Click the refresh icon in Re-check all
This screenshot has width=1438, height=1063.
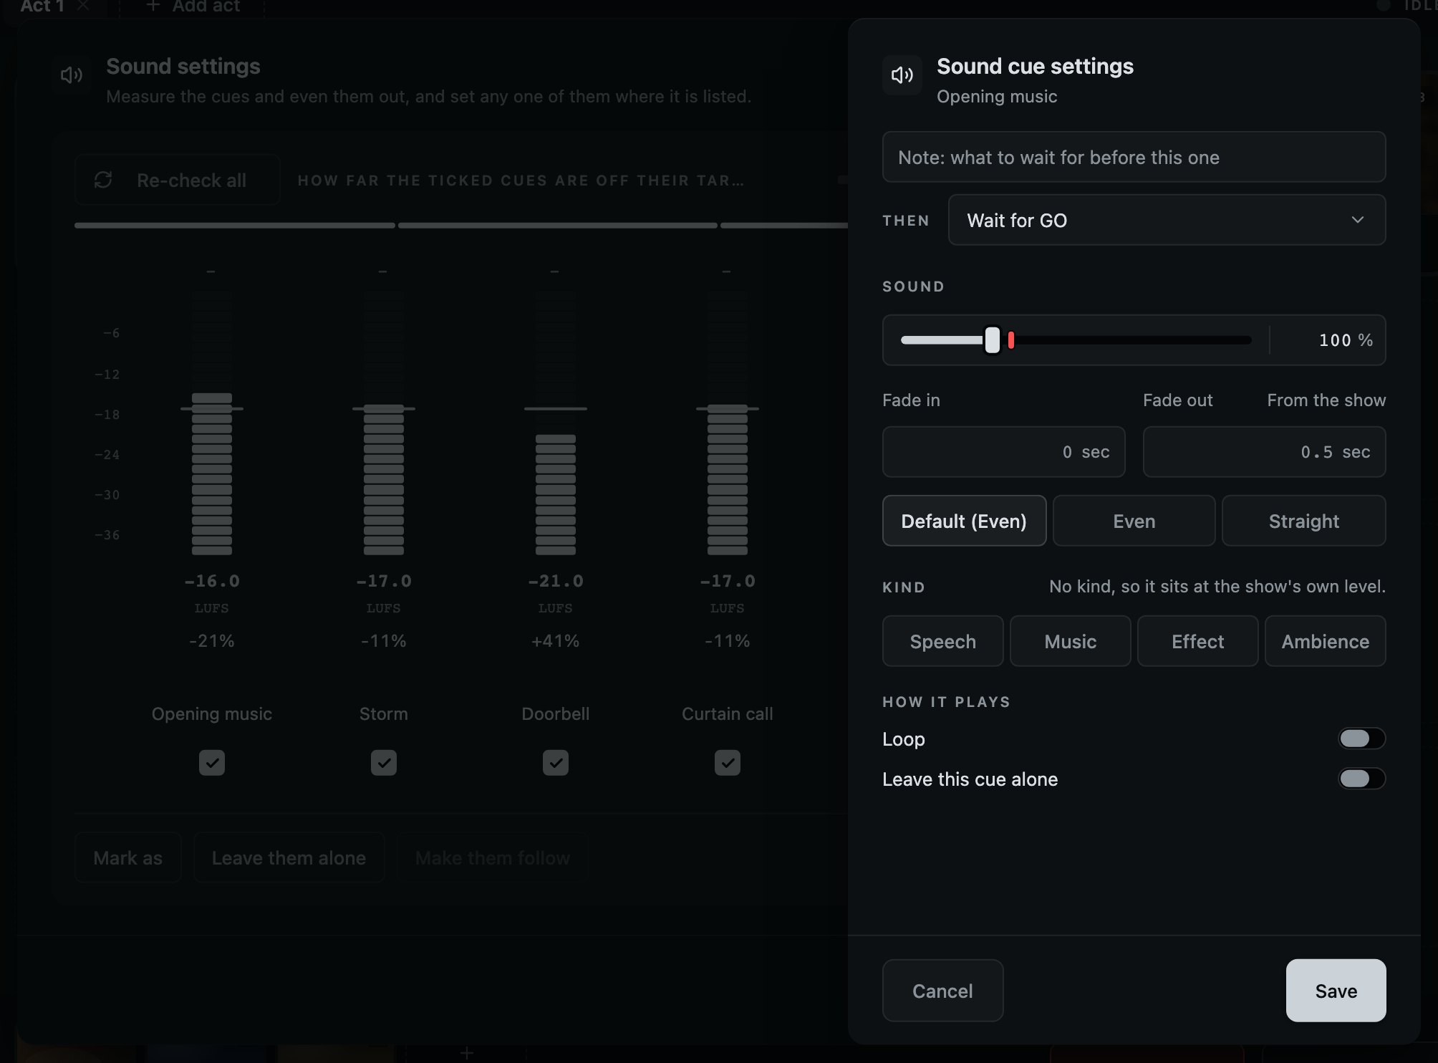(103, 180)
